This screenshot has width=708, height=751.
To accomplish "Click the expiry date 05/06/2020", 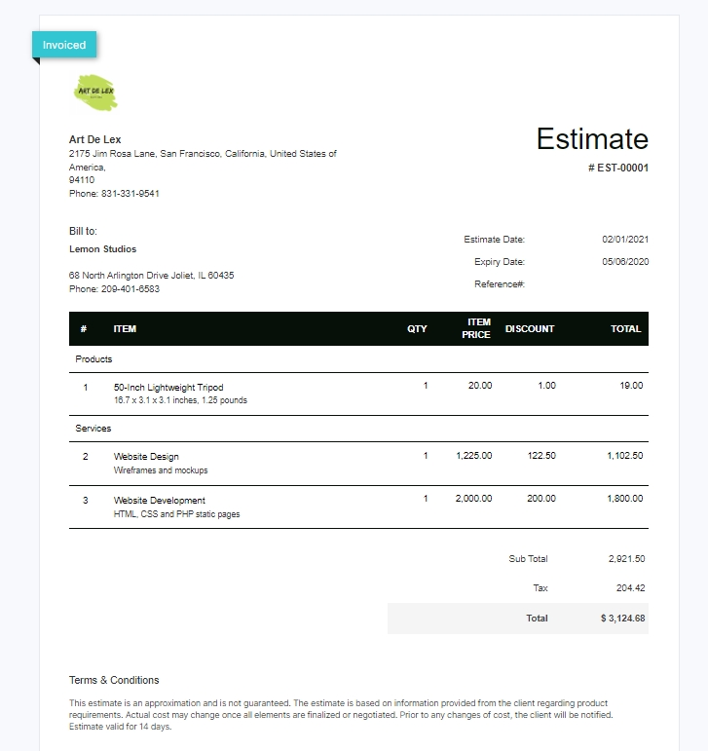I will 625,261.
